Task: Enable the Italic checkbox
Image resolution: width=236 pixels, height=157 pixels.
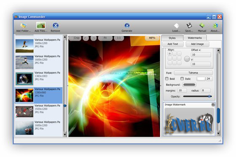Action: pos(182,79)
